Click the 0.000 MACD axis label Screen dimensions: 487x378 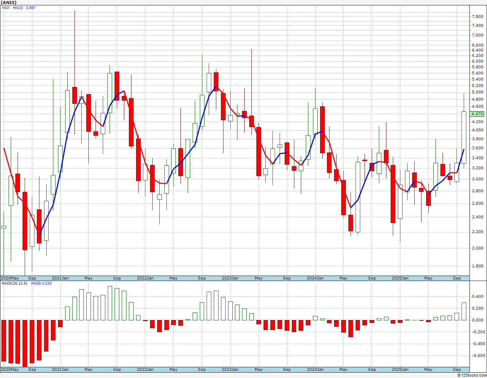point(477,320)
